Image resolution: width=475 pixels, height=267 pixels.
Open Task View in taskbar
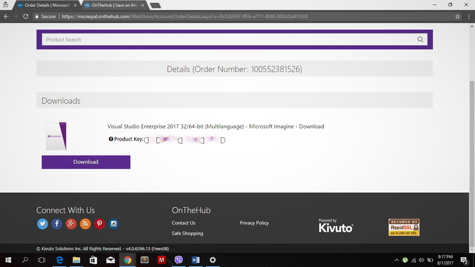click(42, 260)
